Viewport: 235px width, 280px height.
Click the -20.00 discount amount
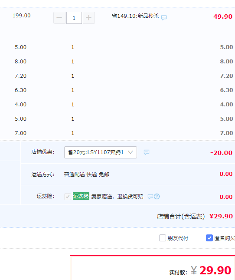pos(221,153)
